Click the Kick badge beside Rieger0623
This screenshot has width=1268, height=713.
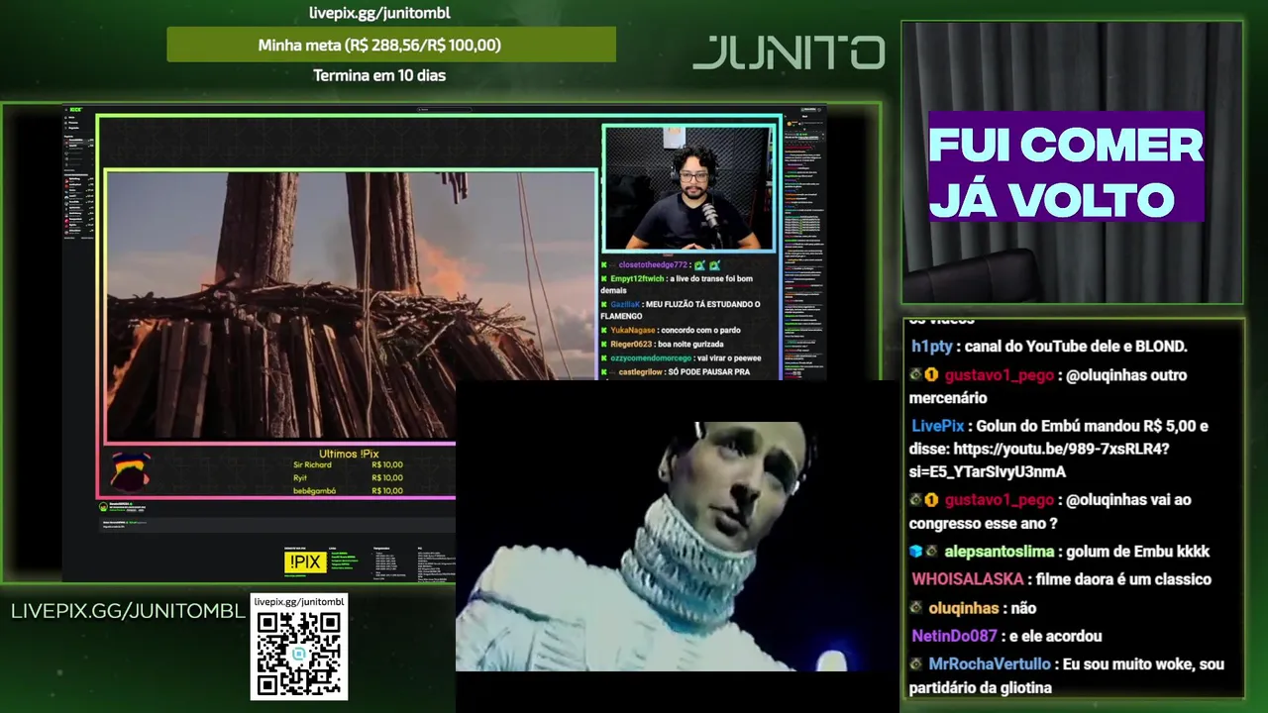(603, 344)
